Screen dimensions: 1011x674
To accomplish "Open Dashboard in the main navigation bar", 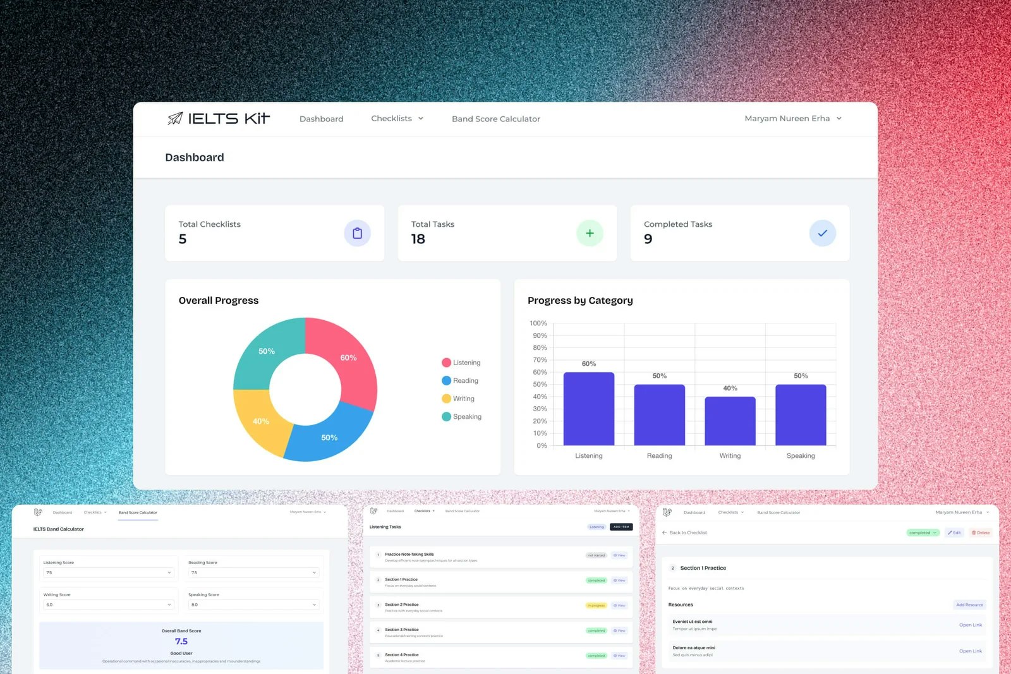I will click(321, 119).
